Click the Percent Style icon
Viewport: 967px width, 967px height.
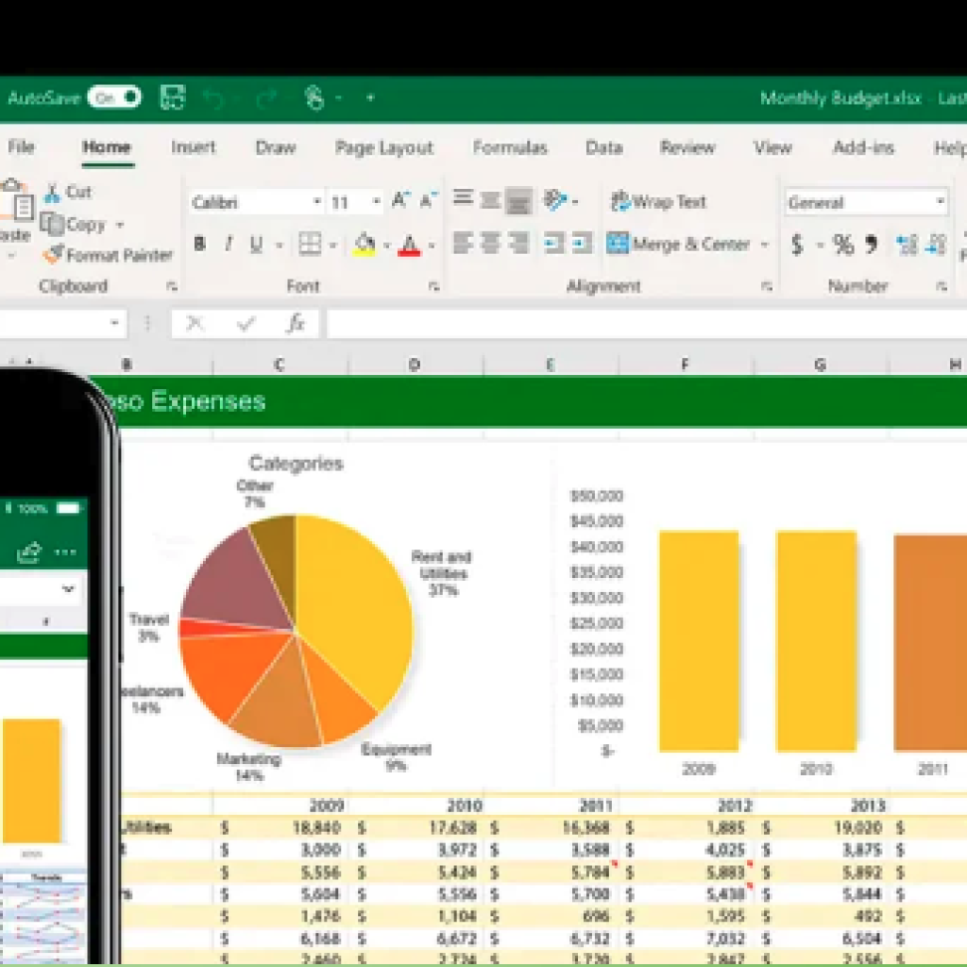(843, 246)
